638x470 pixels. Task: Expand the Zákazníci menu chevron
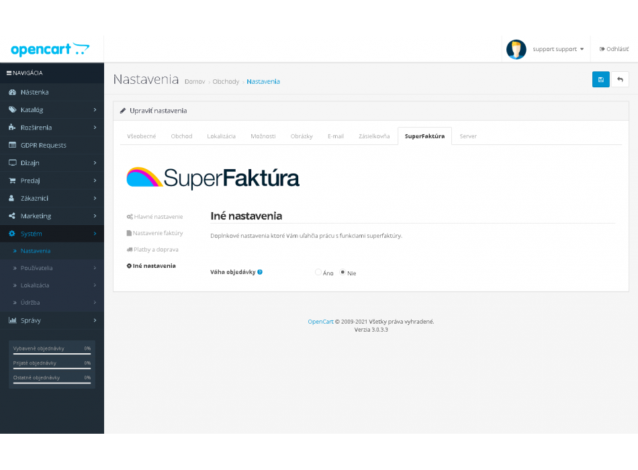[95, 198]
